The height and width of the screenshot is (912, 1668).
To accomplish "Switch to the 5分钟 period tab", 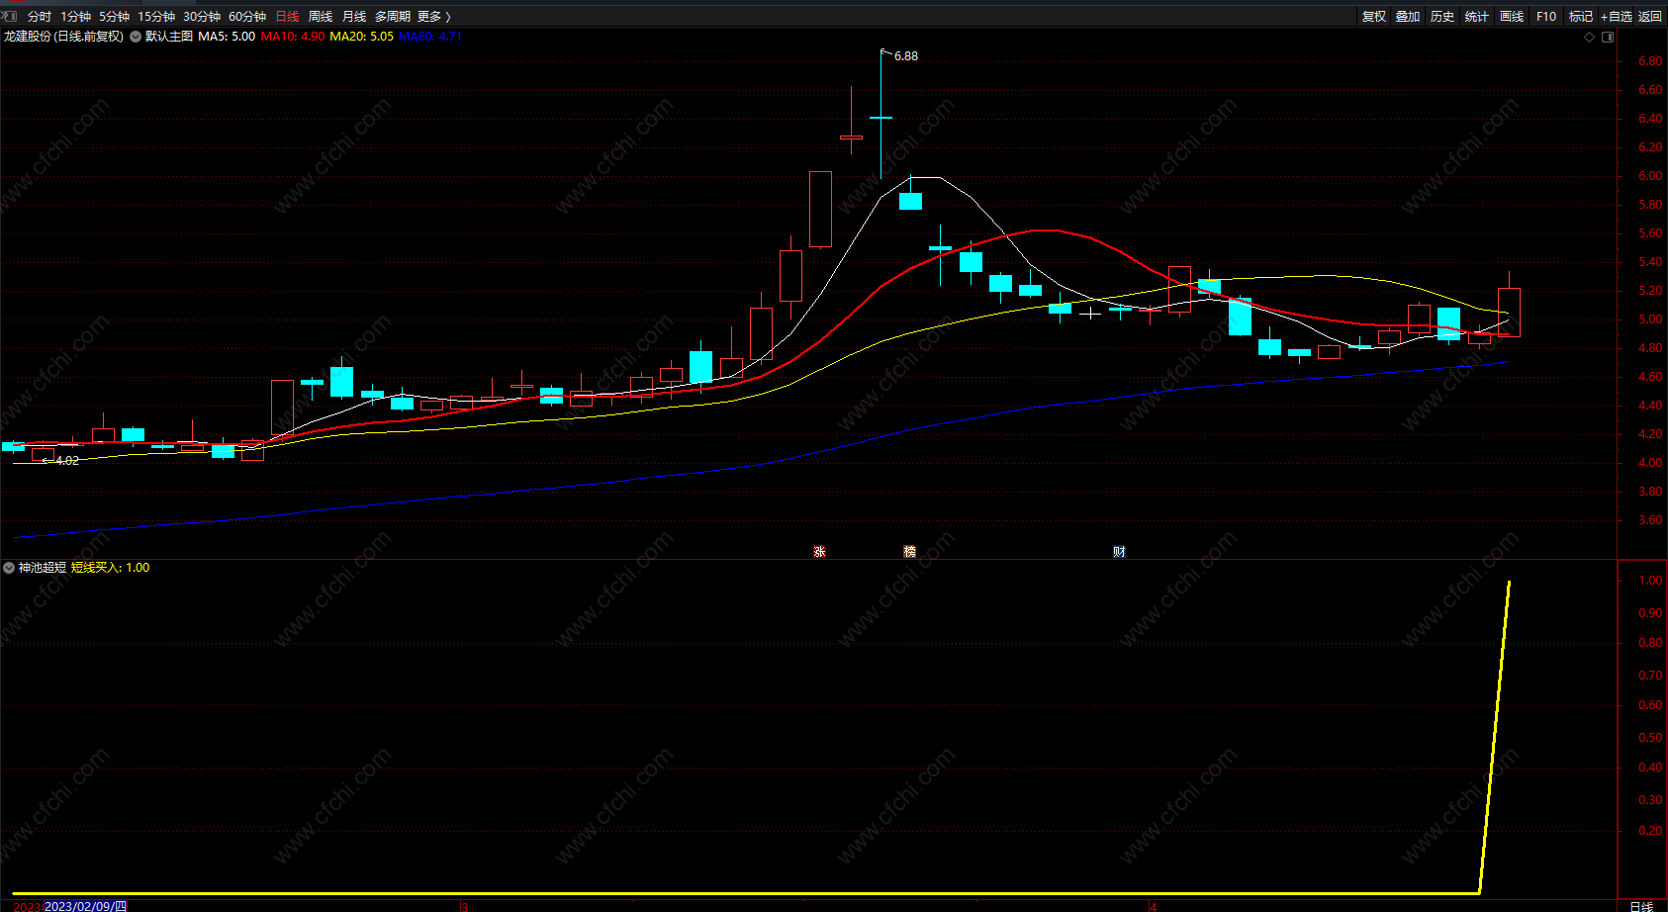I will click(x=114, y=17).
